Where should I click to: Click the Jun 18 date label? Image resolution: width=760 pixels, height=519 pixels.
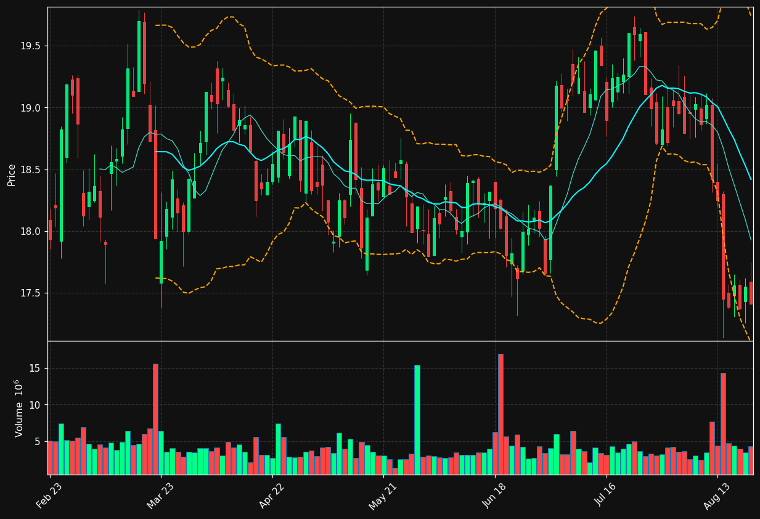coord(494,496)
